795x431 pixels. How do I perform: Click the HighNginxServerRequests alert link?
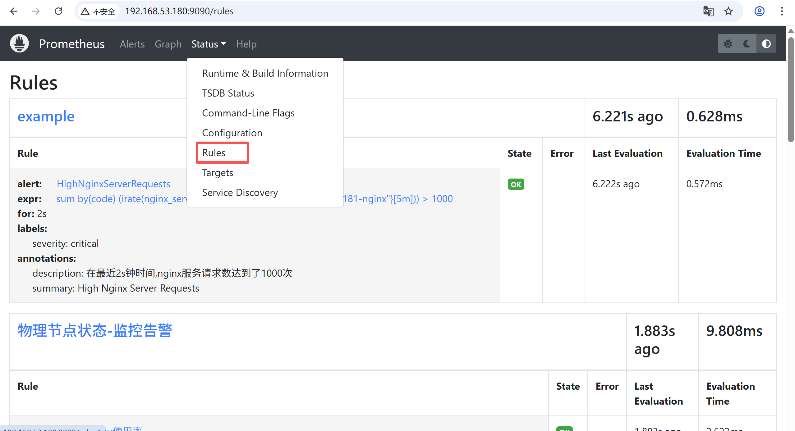tap(113, 184)
